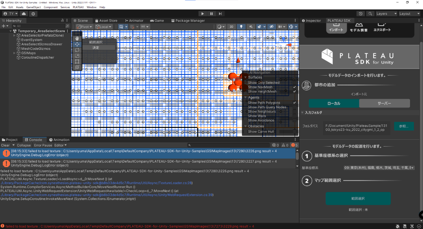Uncheck Show HeightMesh
The width and height of the screenshot is (423, 229).
[294, 91]
